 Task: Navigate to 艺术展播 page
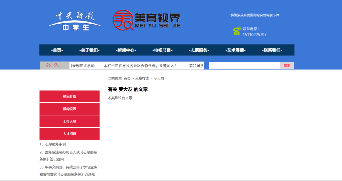236,50
